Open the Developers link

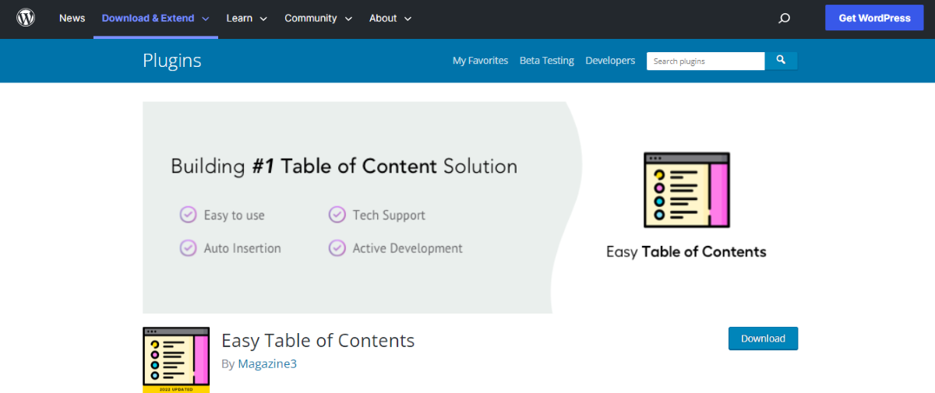click(x=610, y=61)
